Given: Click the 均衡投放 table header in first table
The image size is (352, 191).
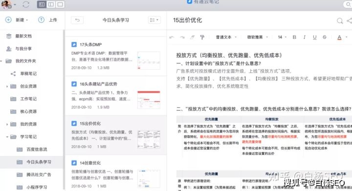Looking at the screenshot, I should tap(272, 119).
